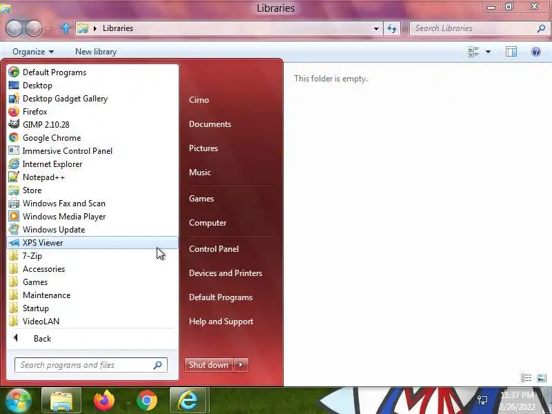This screenshot has width=552, height=414.
Task: Go Back to the pinned programs view
Action: (x=92, y=338)
